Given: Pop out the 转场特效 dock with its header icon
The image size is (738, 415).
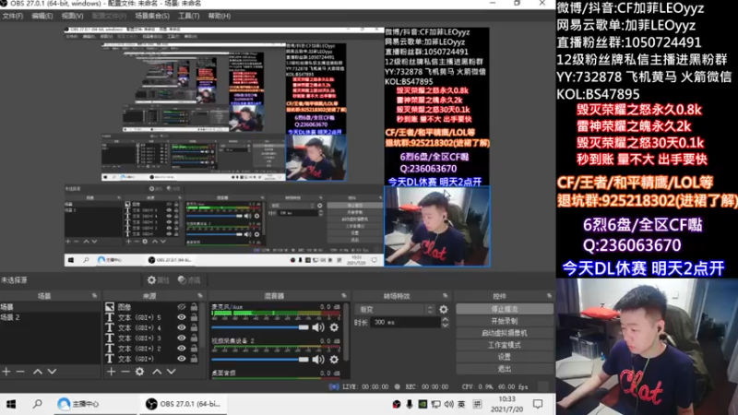Looking at the screenshot, I should click(446, 296).
